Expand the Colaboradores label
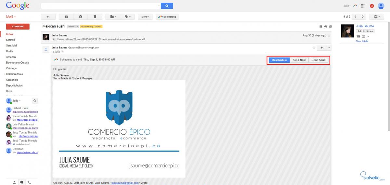390x185 pixels. (4, 74)
